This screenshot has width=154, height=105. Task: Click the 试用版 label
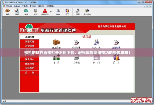point(87,37)
